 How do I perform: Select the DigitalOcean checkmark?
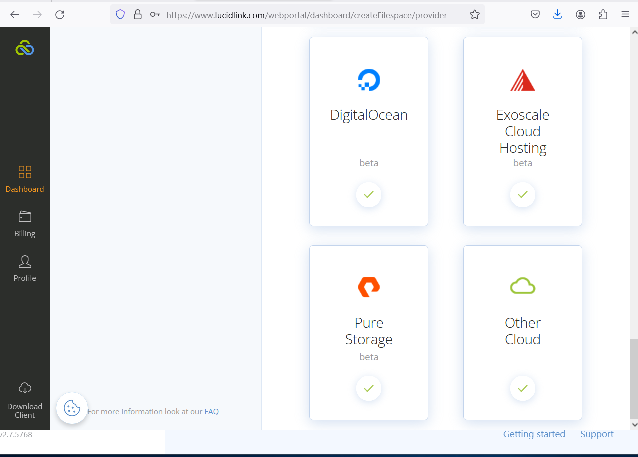(x=369, y=195)
